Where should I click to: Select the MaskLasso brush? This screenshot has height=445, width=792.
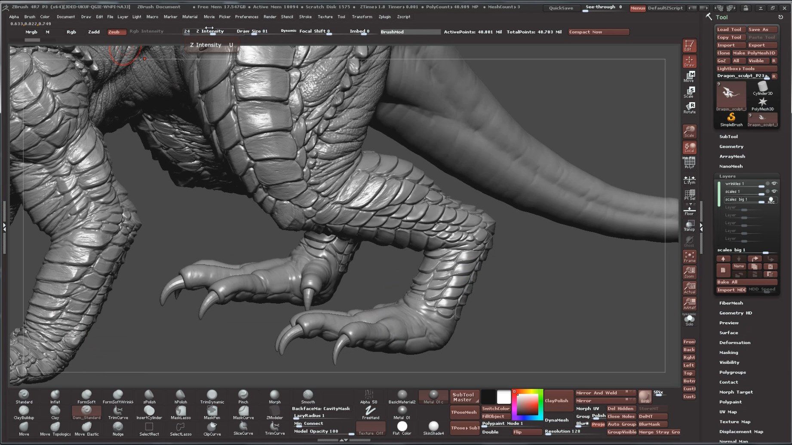click(181, 412)
